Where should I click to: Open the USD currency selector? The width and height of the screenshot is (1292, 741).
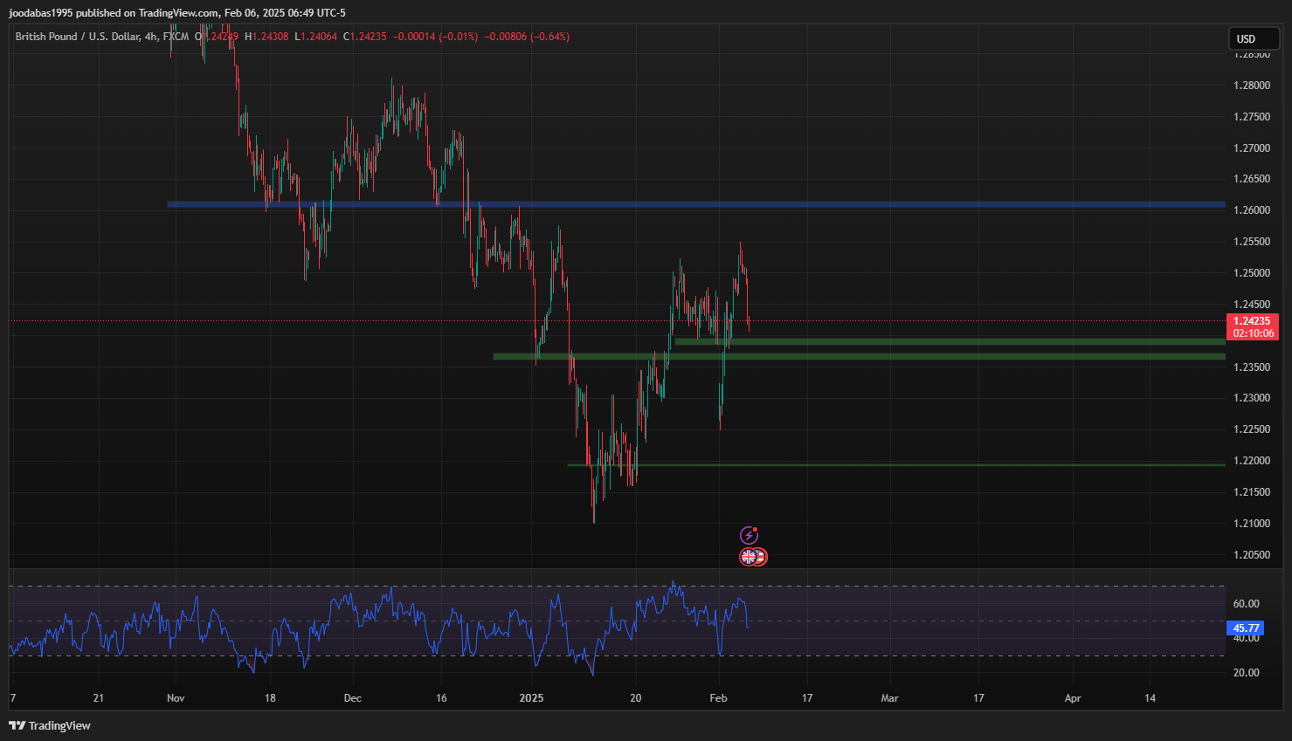pos(1254,38)
